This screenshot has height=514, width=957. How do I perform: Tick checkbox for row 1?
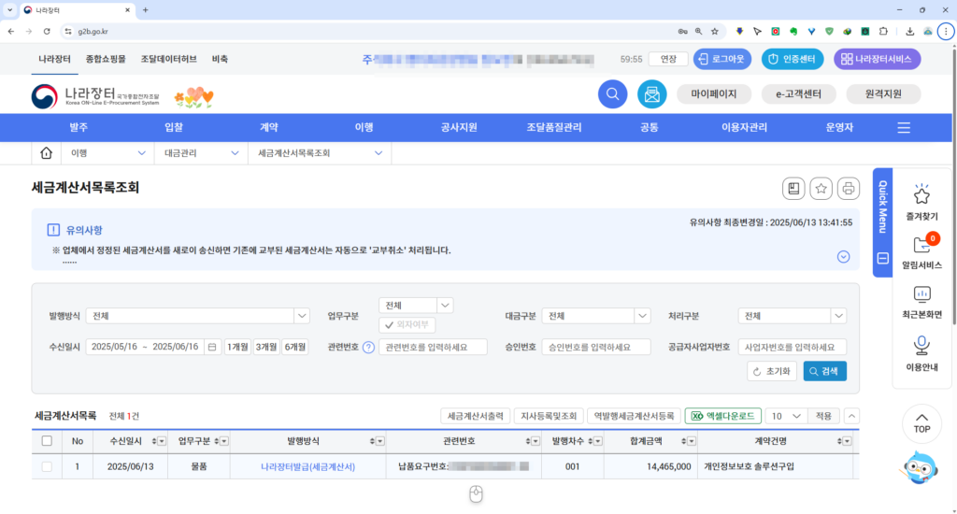pyautogui.click(x=47, y=466)
